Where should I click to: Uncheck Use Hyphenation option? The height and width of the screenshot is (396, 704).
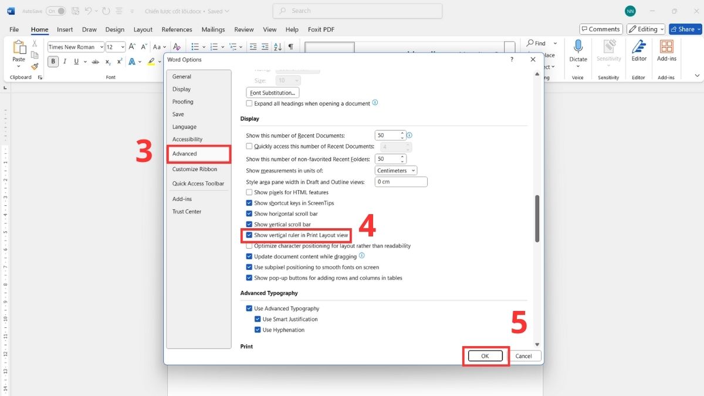point(258,330)
